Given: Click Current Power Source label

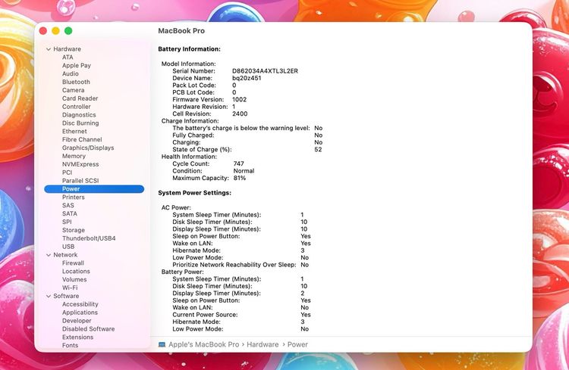Looking at the screenshot, I should pyautogui.click(x=205, y=315).
